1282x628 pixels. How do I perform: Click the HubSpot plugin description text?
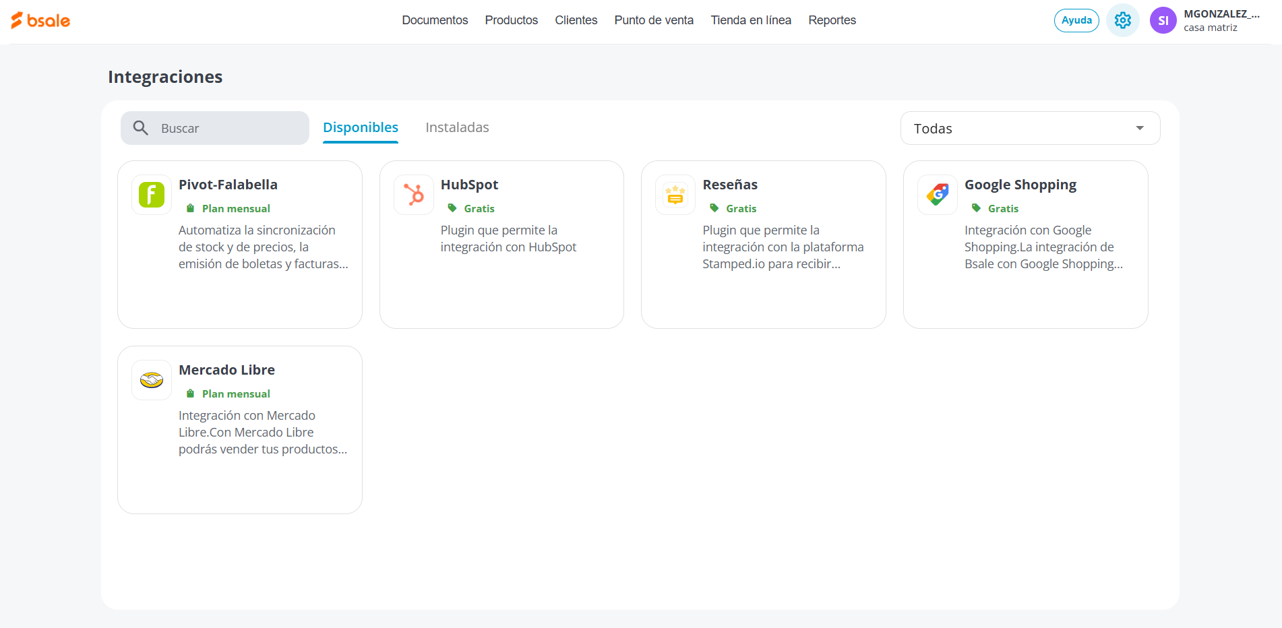(508, 239)
